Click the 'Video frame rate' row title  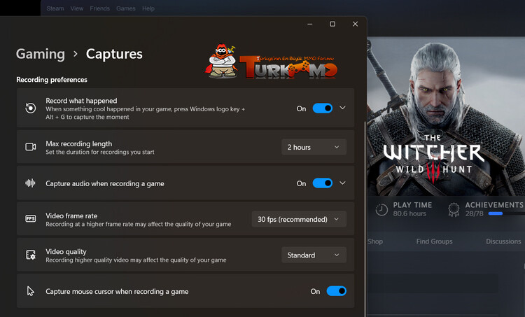click(x=71, y=216)
